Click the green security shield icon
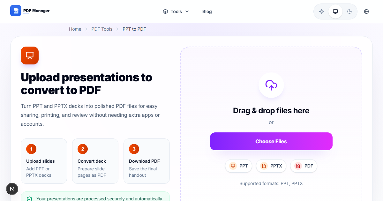The height and width of the screenshot is (201, 383). coord(29,199)
